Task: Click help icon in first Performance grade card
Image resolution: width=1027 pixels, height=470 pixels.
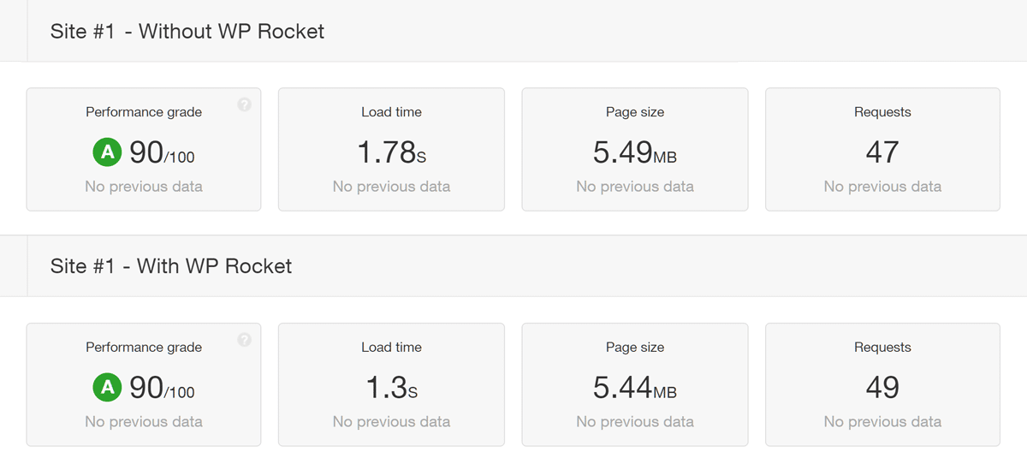Action: [x=244, y=104]
